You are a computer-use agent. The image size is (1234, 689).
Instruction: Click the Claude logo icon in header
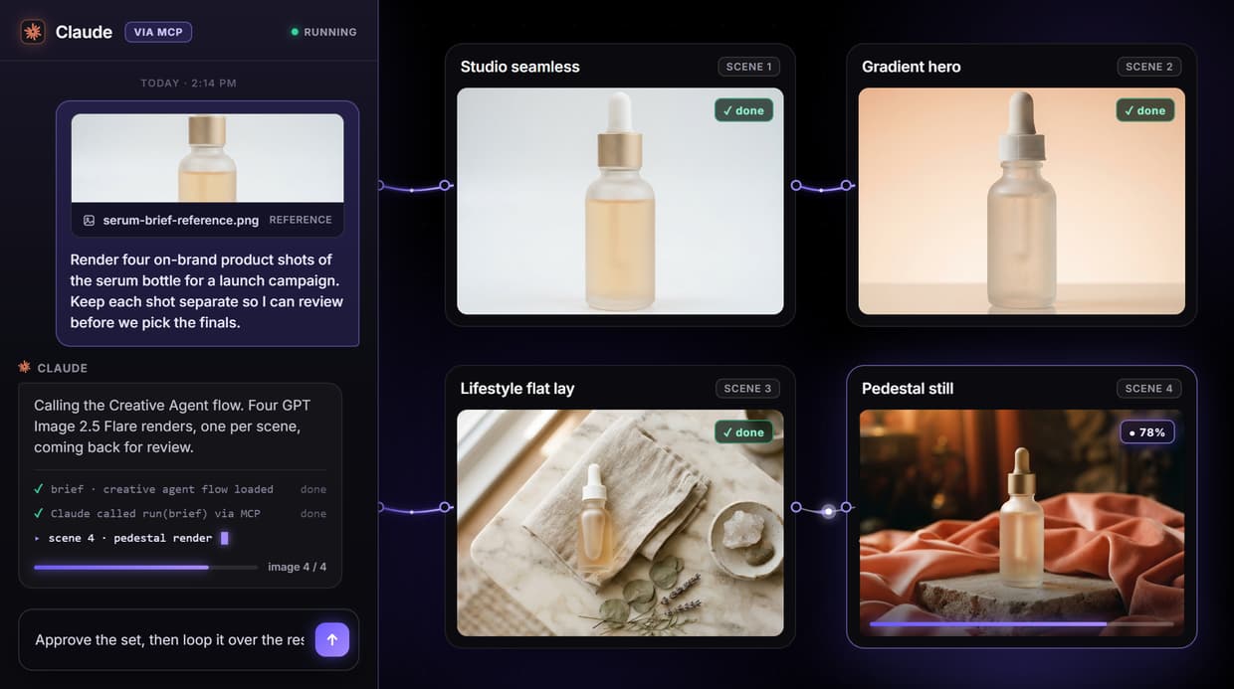[x=33, y=32]
